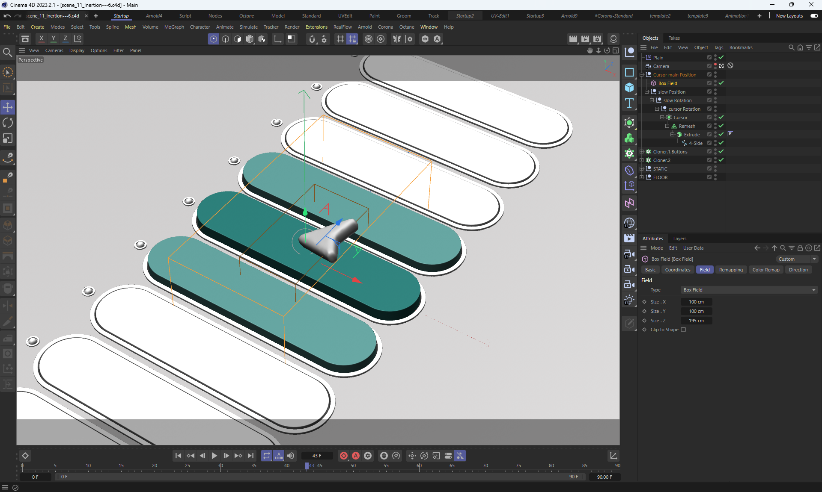Toggle Box Field enable checkmark
This screenshot has width=822, height=492.
[721, 83]
